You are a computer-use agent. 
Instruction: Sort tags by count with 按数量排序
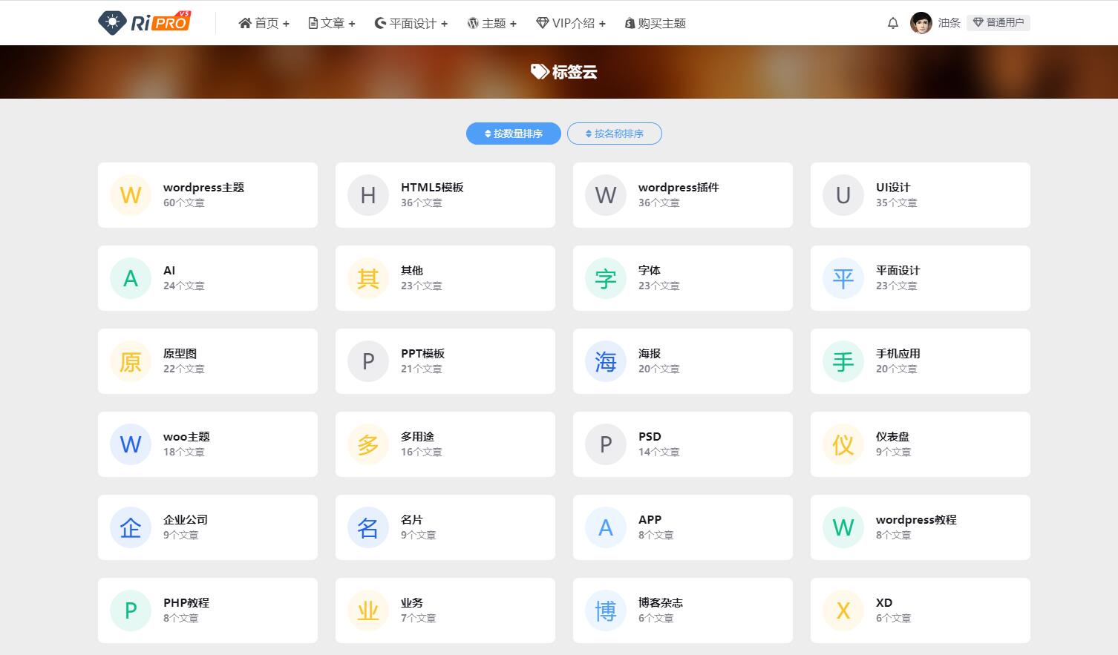(514, 134)
